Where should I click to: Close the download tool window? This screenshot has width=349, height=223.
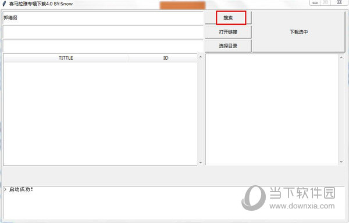[x=340, y=2]
